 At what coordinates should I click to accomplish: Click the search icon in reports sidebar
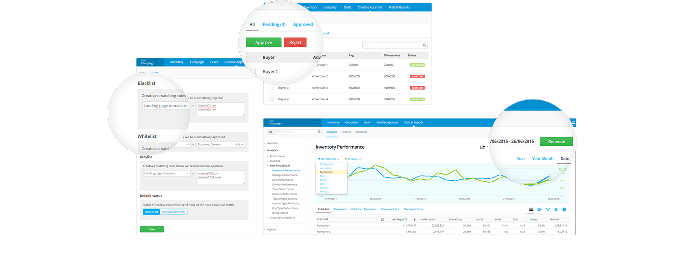[319, 132]
